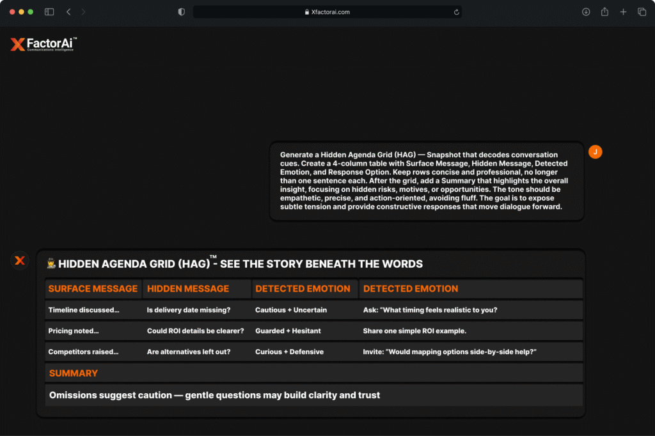Click the Share icon in toolbar
The width and height of the screenshot is (655, 436).
(x=604, y=12)
